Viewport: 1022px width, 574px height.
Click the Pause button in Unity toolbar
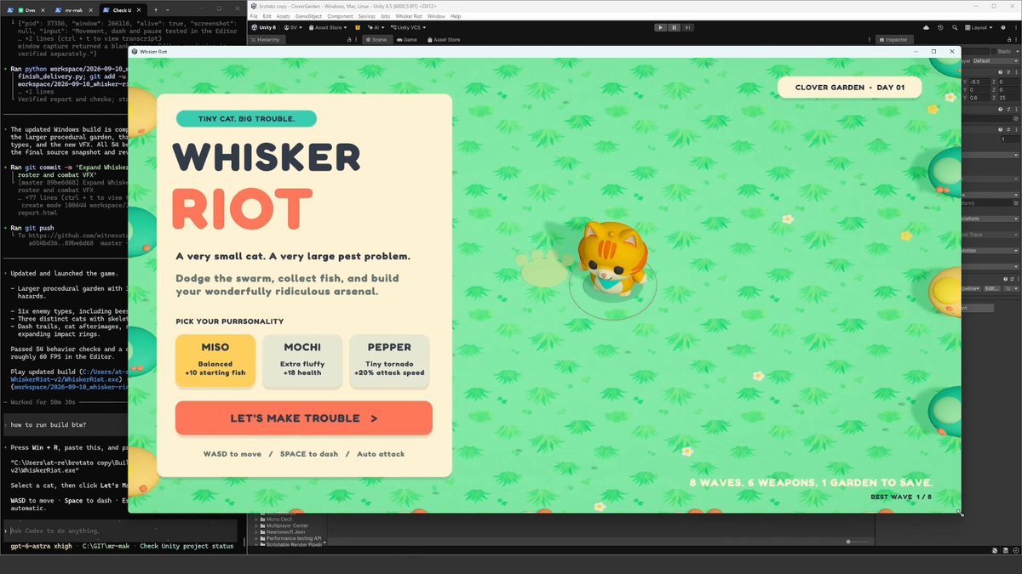tap(674, 27)
